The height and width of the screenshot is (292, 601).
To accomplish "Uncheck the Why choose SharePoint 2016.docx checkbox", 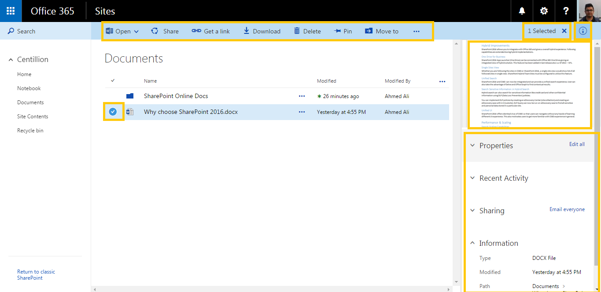I will pyautogui.click(x=113, y=112).
